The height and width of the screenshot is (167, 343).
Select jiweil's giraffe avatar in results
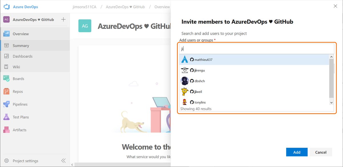pyautogui.click(x=185, y=92)
